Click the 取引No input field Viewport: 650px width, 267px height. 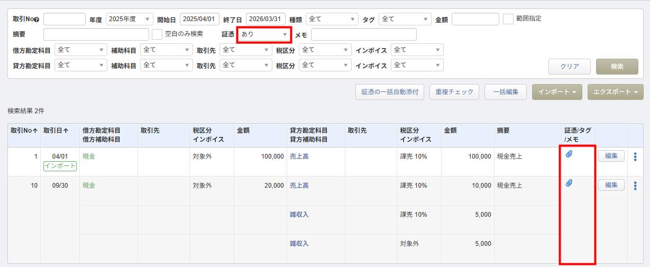click(x=65, y=19)
